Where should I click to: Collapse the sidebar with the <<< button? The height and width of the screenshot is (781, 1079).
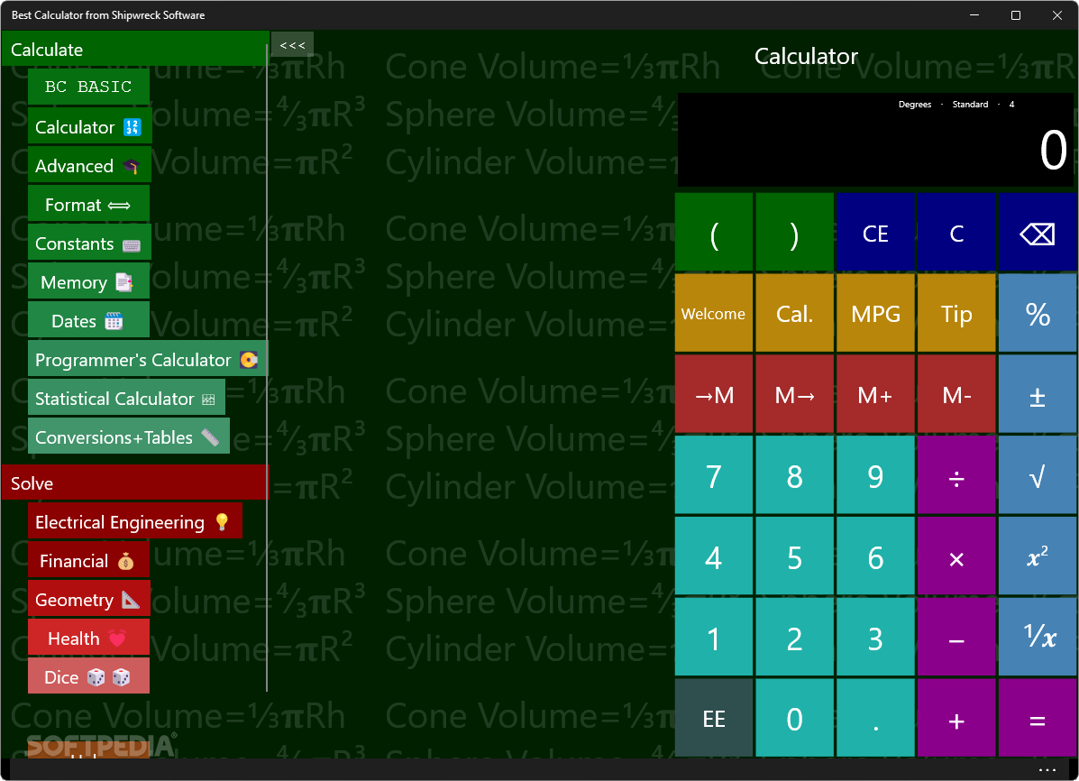(292, 45)
